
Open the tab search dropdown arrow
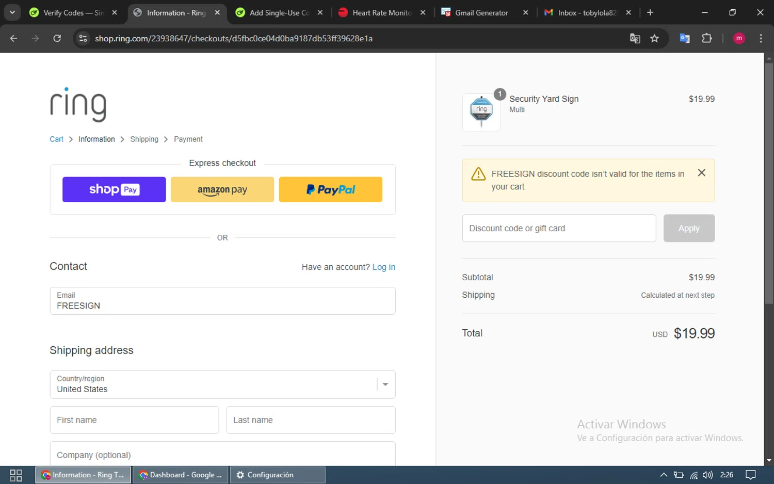coord(12,12)
